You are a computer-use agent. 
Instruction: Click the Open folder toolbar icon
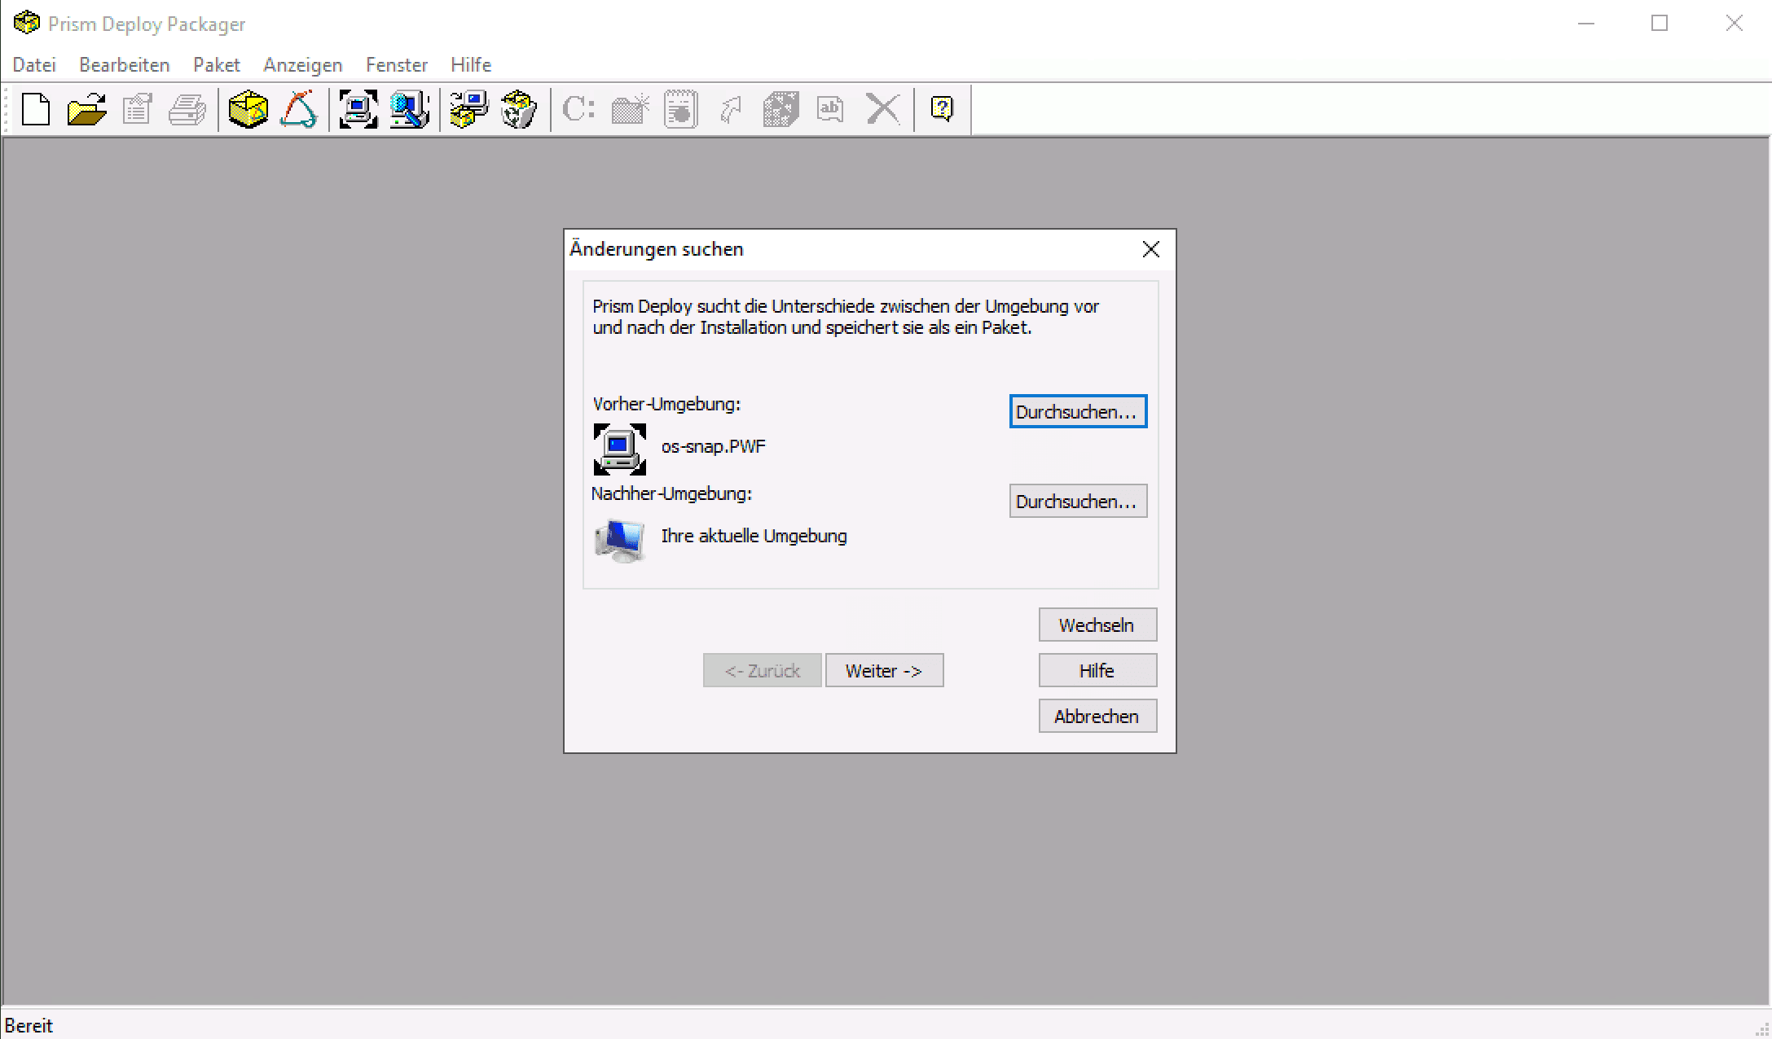[x=86, y=109]
